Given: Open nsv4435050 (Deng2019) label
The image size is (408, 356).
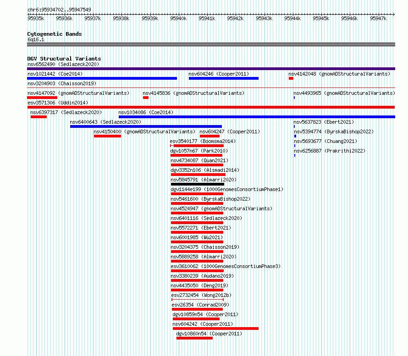Looking at the screenshot, I should (x=199, y=285).
